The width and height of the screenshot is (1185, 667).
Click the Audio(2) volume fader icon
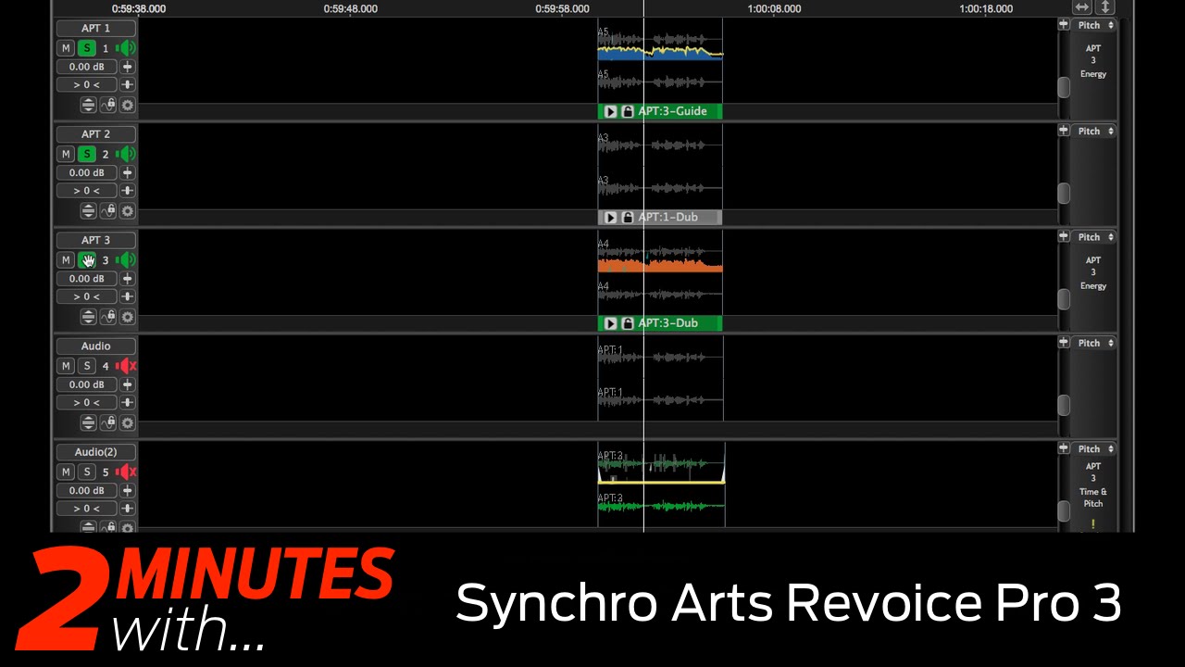point(128,490)
